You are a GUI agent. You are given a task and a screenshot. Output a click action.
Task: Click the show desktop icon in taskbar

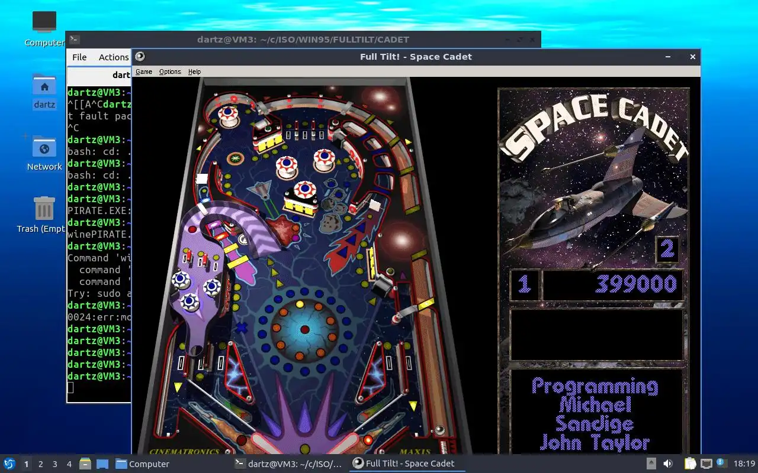[x=102, y=464]
